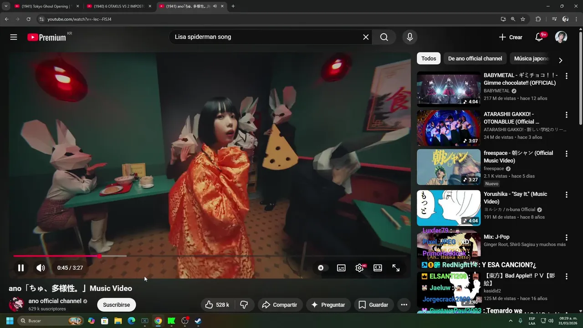
Task: Open zoom icon in address bar
Action: point(513,19)
